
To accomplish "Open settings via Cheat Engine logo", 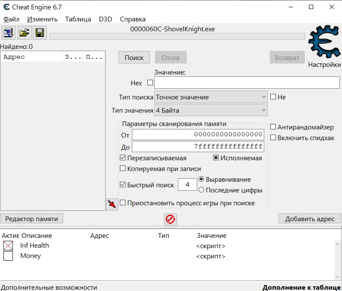I will [324, 42].
